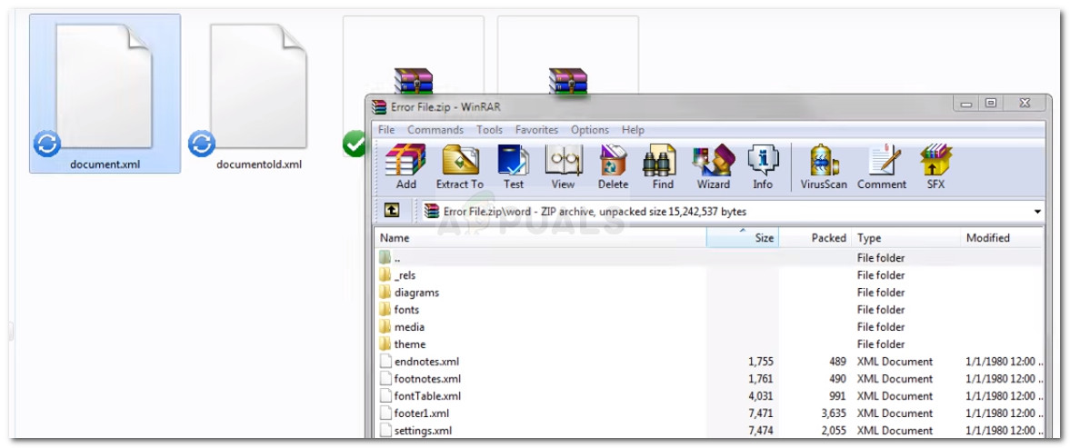Screen dimensions: 1070x448
Task: Launch the Wizard tool
Action: point(713,166)
